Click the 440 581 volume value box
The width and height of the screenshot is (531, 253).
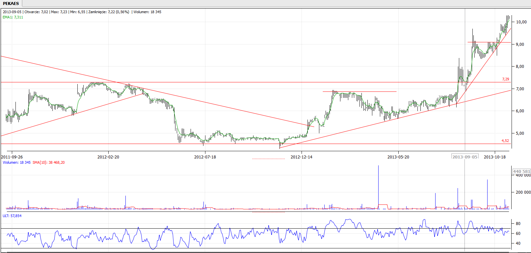pos(522,171)
